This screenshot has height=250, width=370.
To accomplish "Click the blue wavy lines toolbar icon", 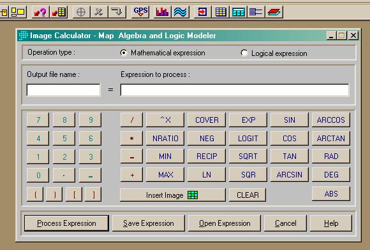I will click(x=181, y=12).
